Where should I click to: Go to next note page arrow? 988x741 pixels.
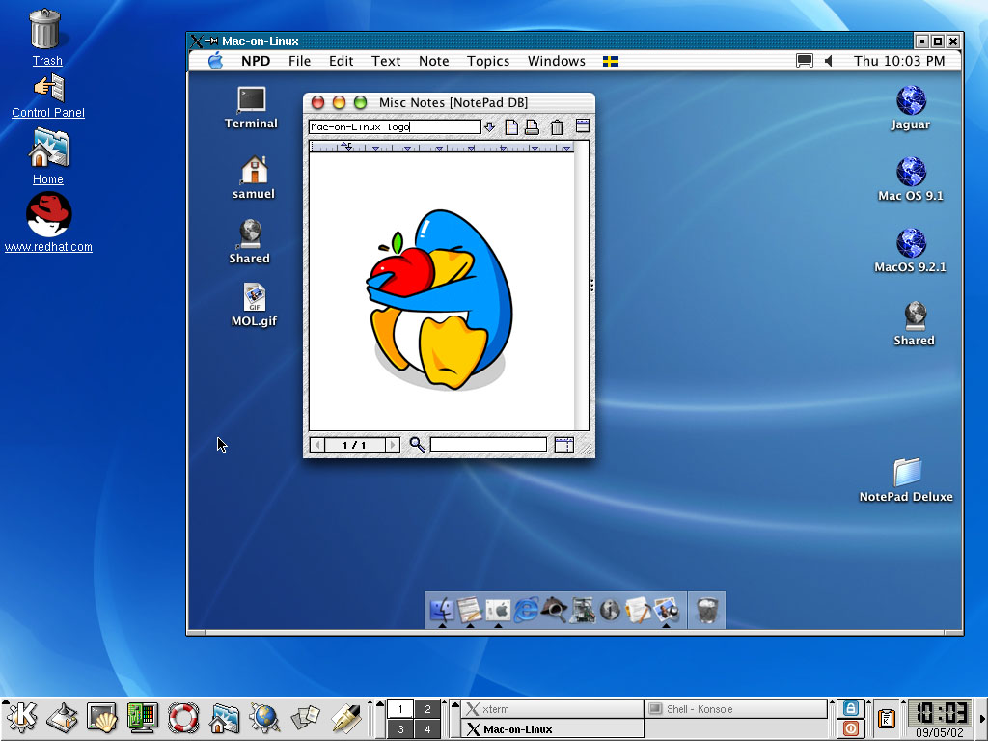click(x=392, y=445)
